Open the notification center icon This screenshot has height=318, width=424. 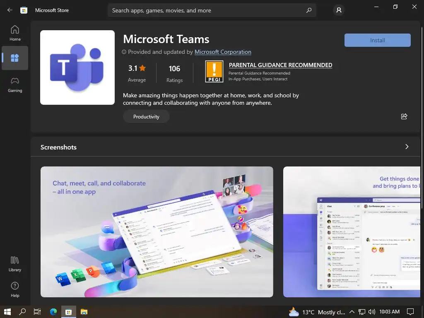[410, 312]
